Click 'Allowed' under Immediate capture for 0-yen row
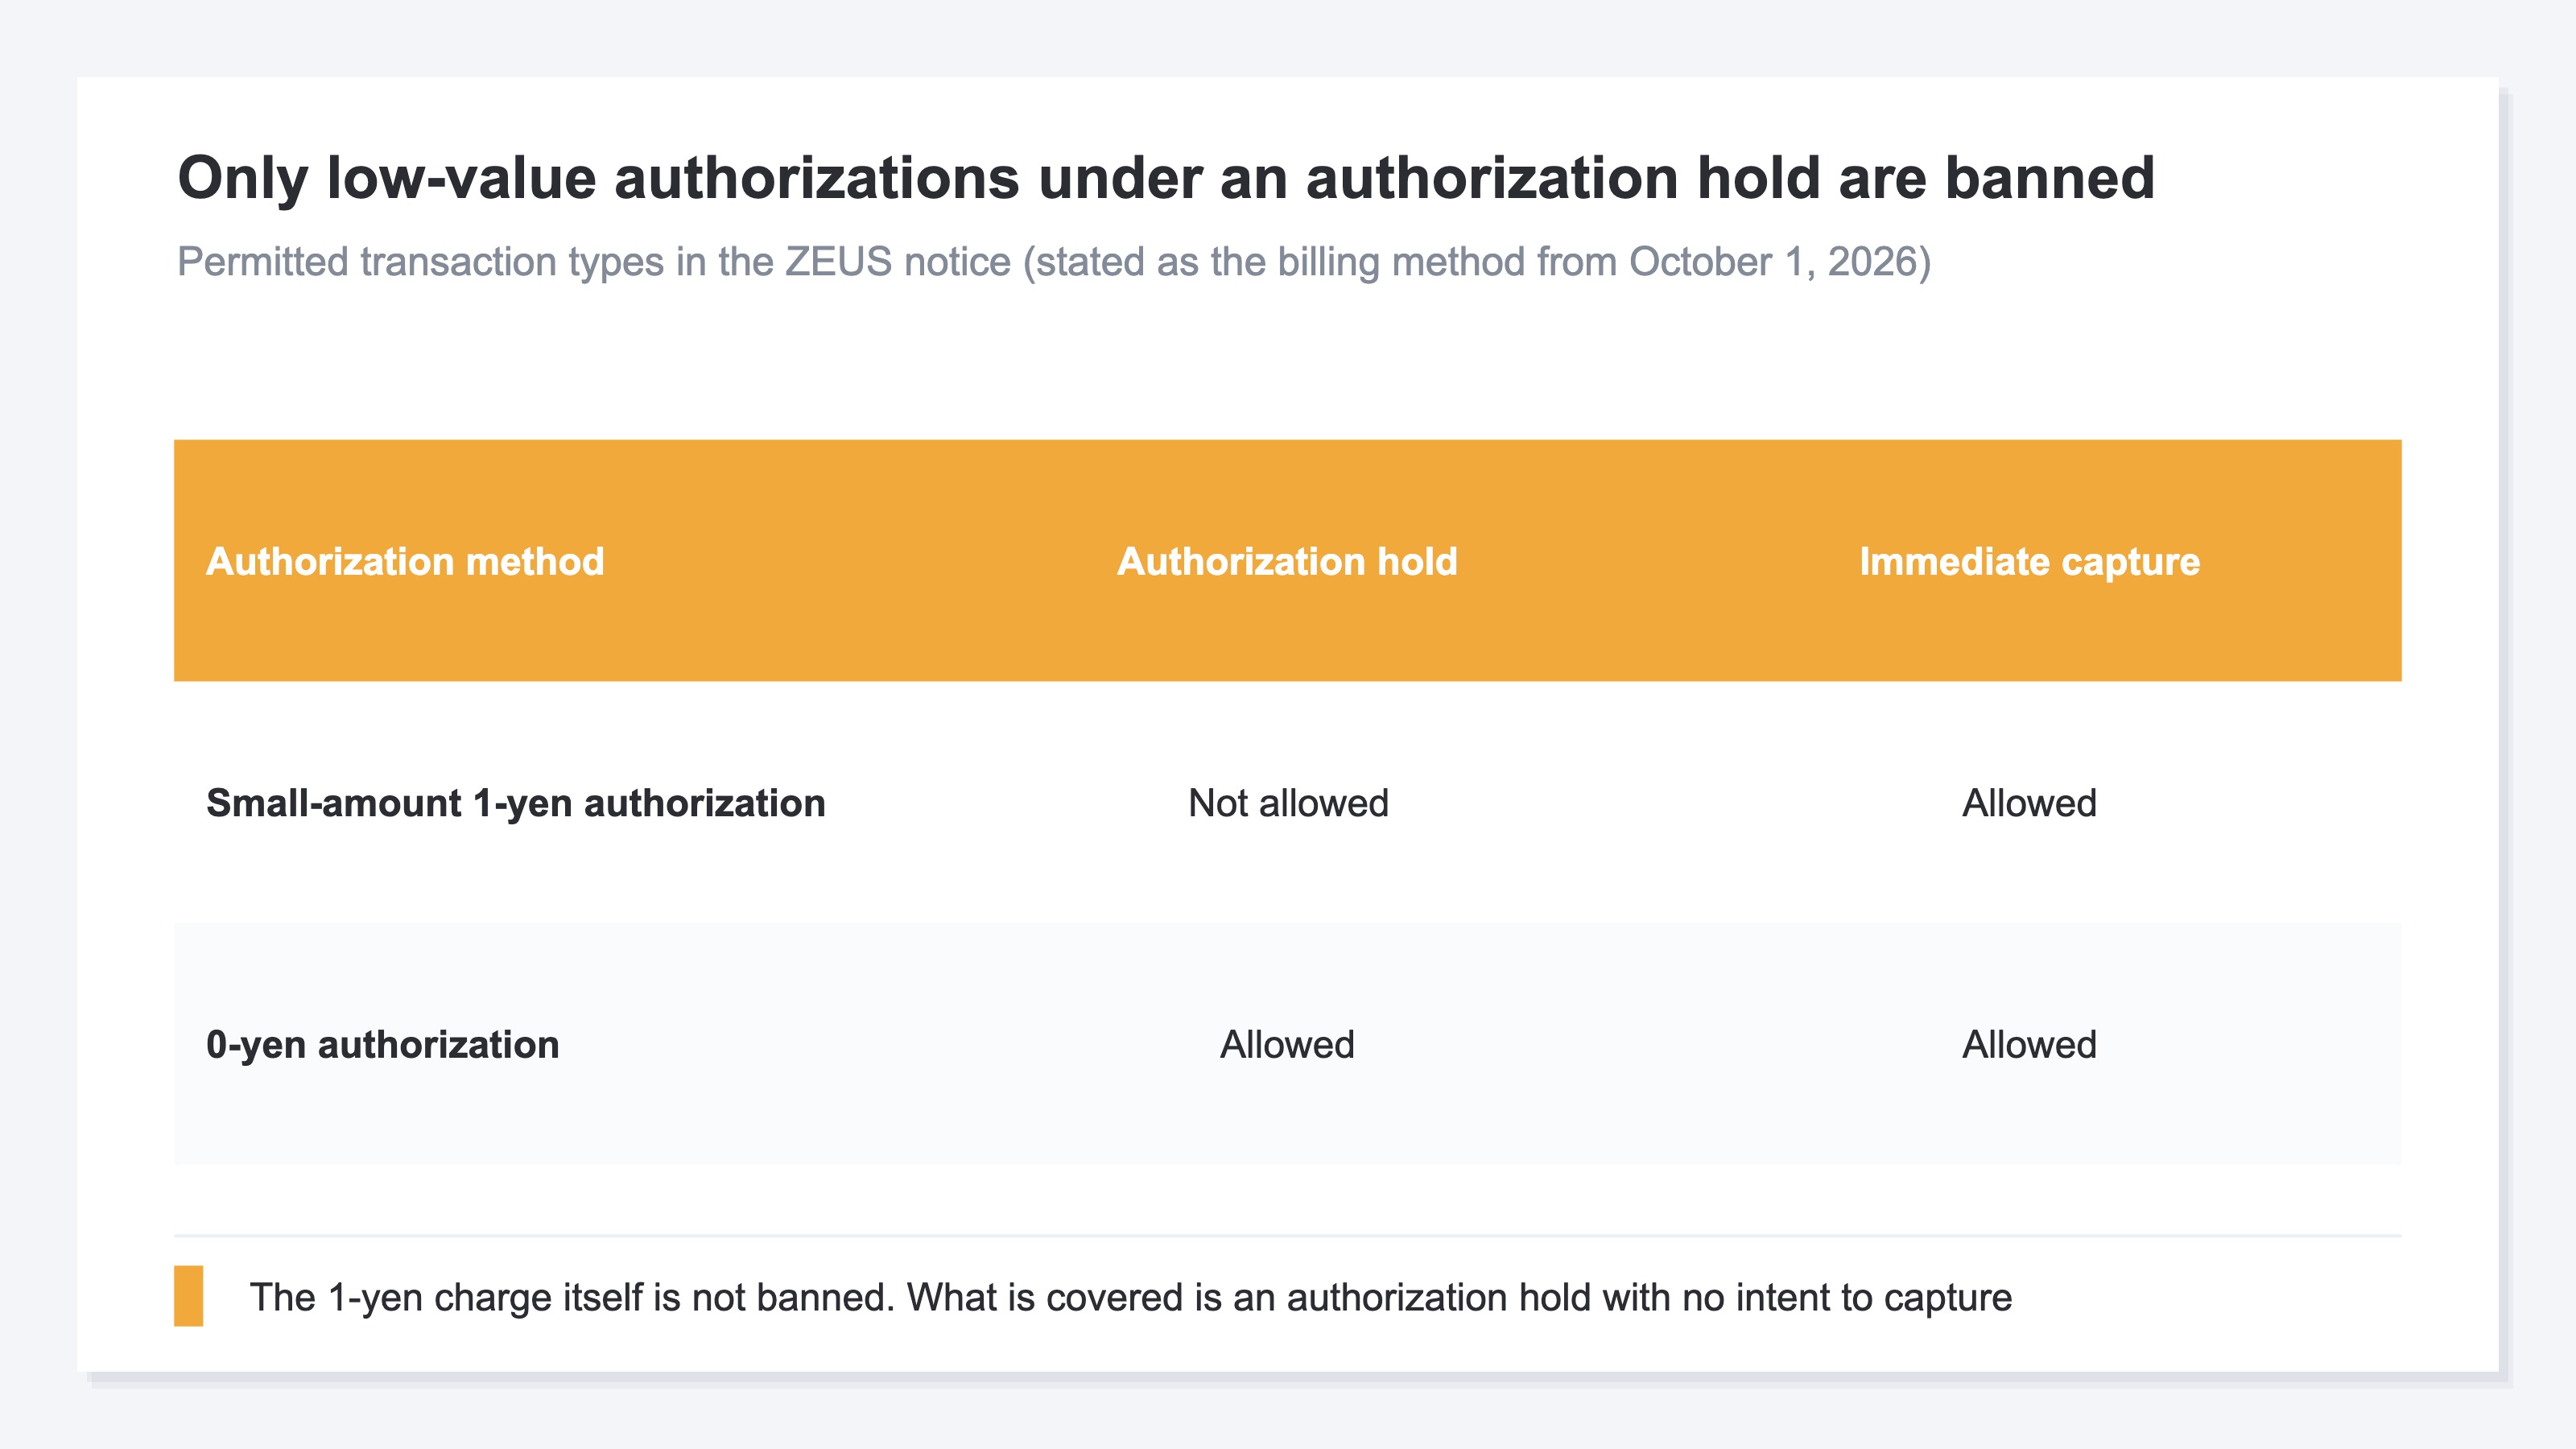The image size is (2576, 1449). [2029, 1045]
